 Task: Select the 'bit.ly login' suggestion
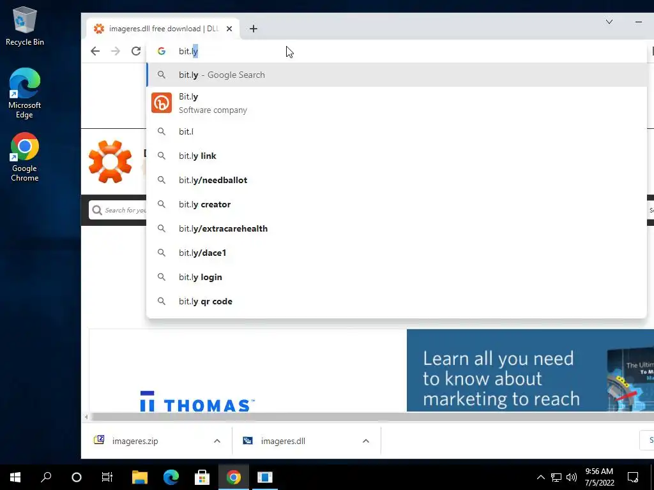pyautogui.click(x=397, y=277)
